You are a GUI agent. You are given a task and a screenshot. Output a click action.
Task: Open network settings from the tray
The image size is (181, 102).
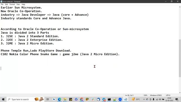click(x=157, y=99)
